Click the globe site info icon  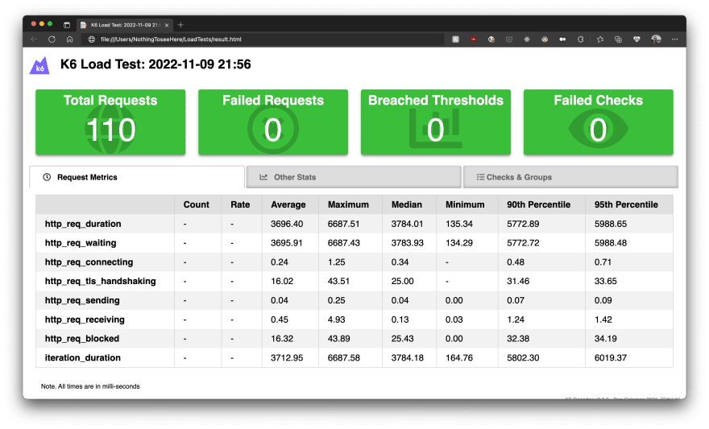click(91, 39)
